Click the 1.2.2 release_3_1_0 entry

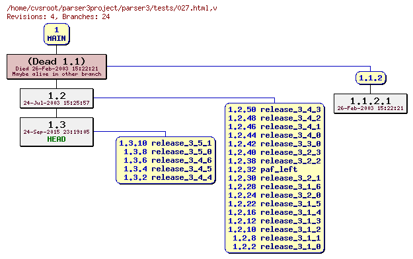[x=277, y=246]
